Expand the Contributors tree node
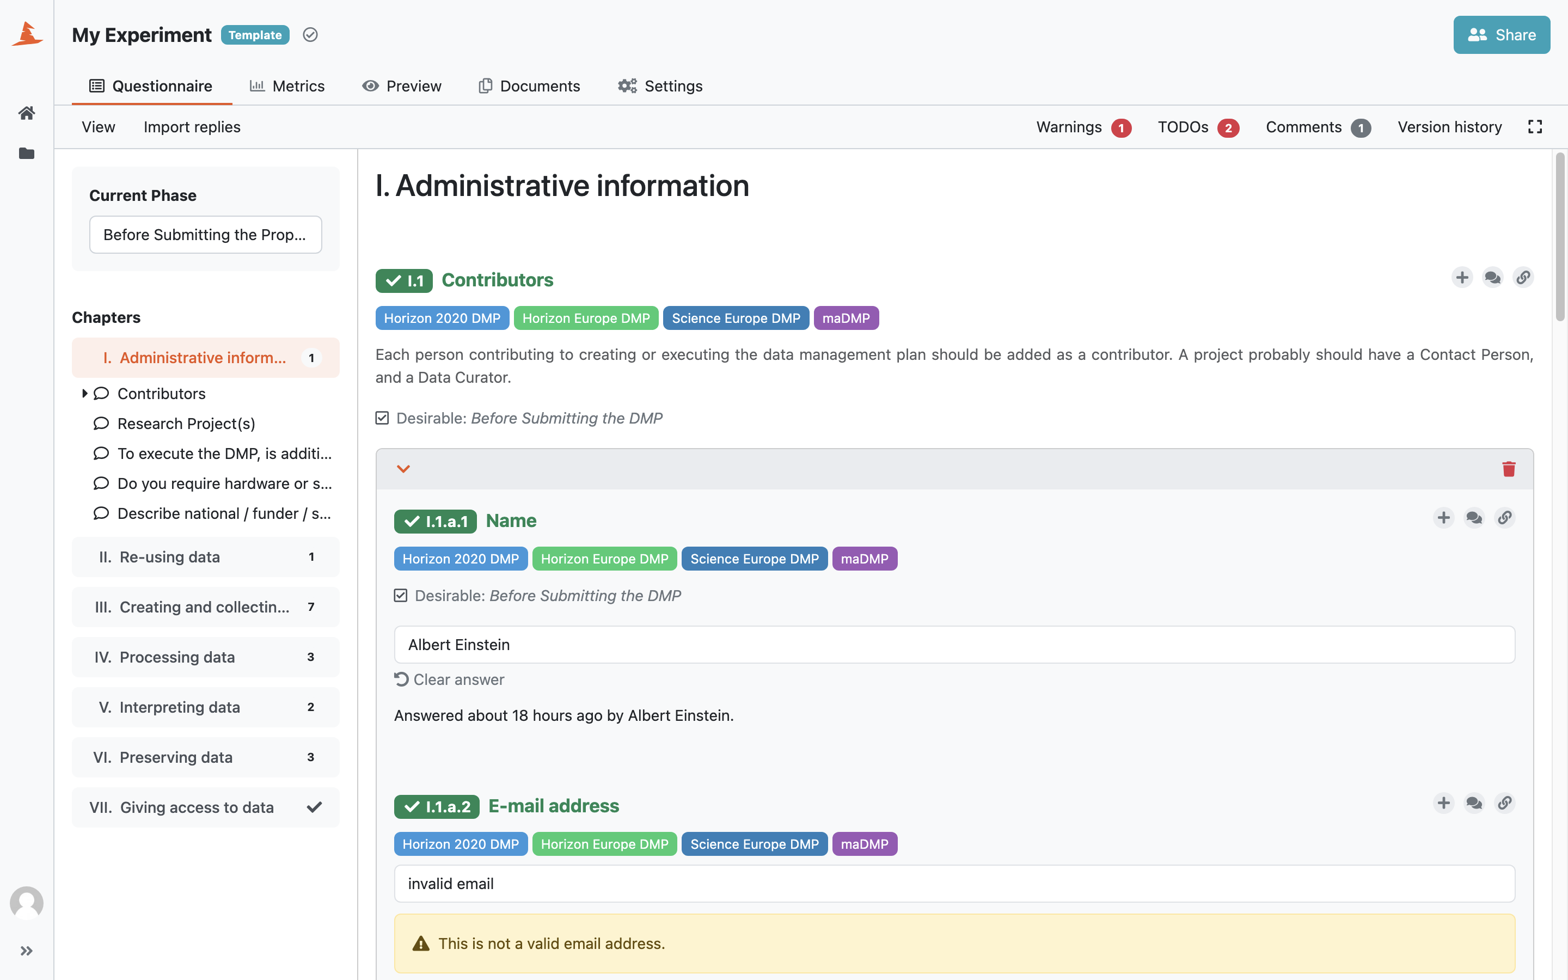Screen dimensions: 1568x980 coord(84,394)
